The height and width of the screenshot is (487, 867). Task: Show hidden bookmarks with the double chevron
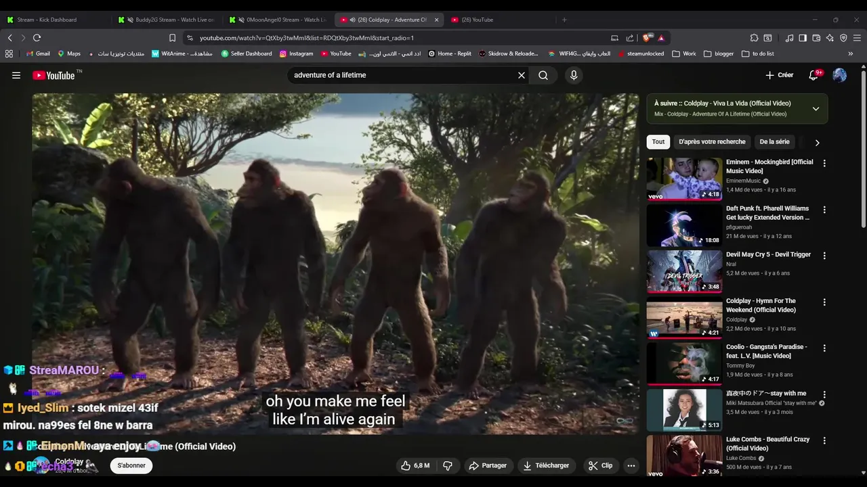point(851,53)
